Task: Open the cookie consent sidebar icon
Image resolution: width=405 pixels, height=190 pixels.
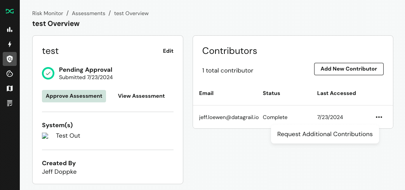Action: tap(10, 74)
